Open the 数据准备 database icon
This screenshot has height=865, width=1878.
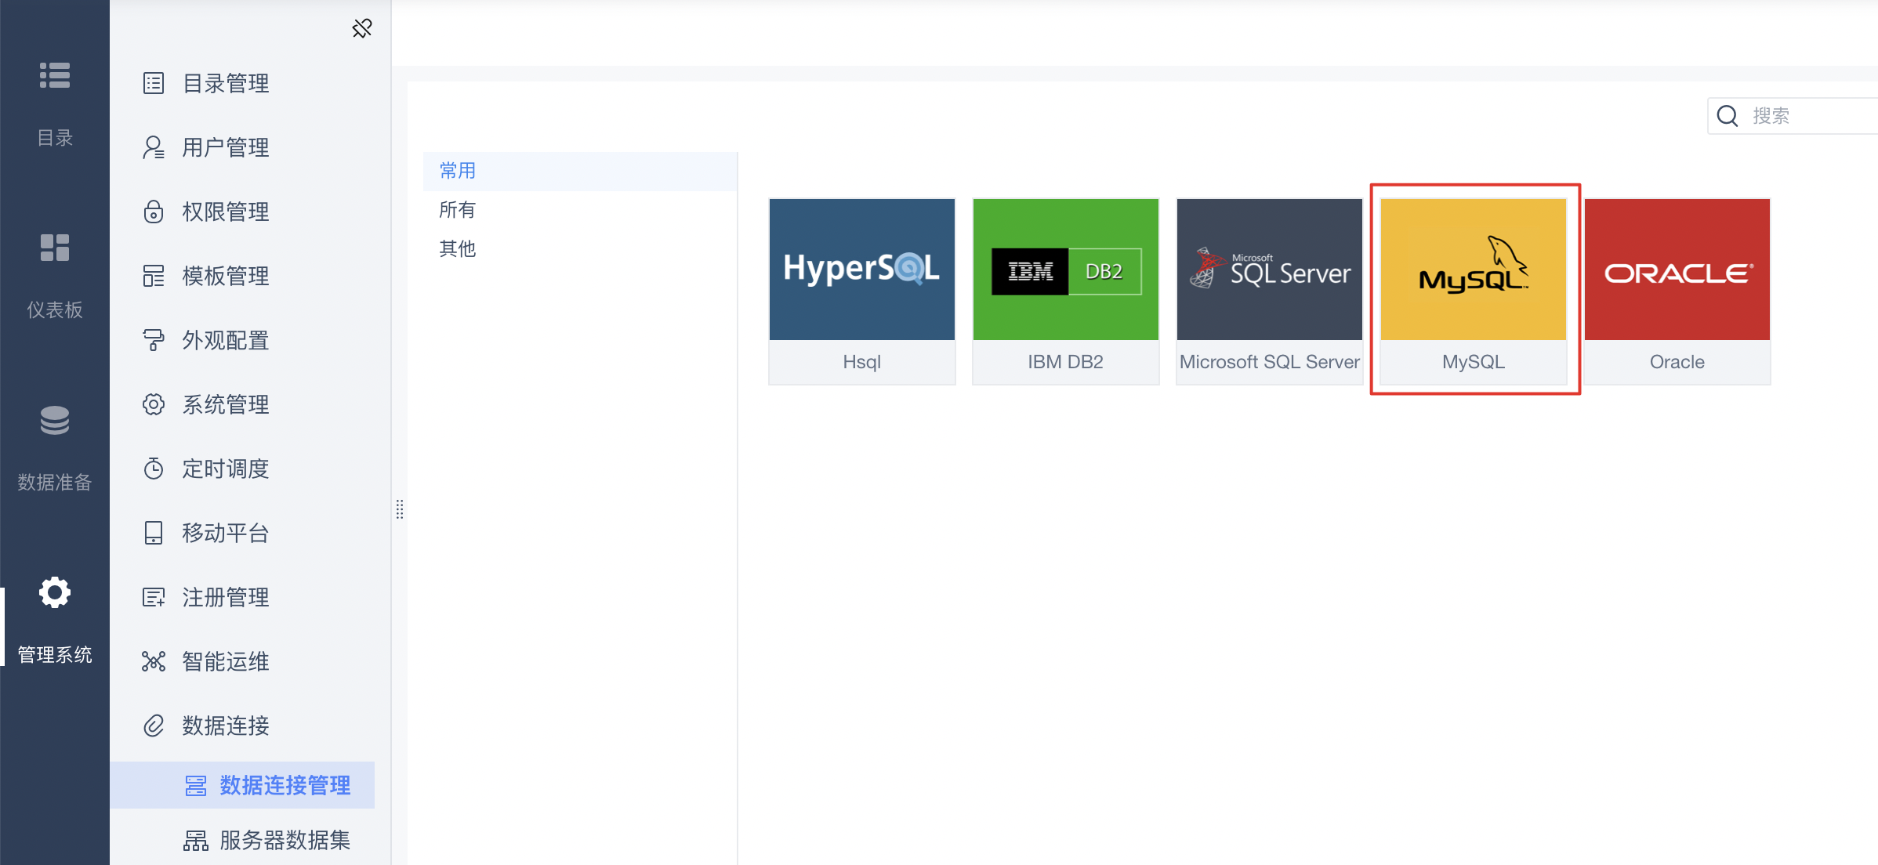pyautogui.click(x=55, y=420)
